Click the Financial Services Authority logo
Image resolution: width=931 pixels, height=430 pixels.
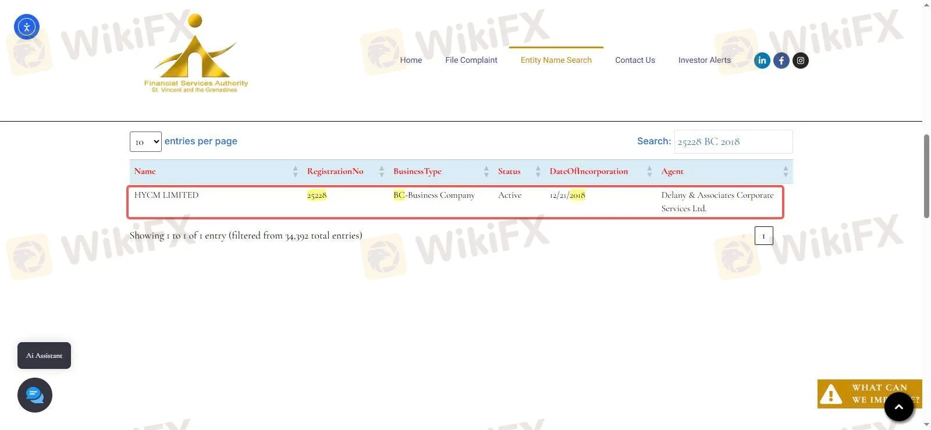[x=196, y=54]
